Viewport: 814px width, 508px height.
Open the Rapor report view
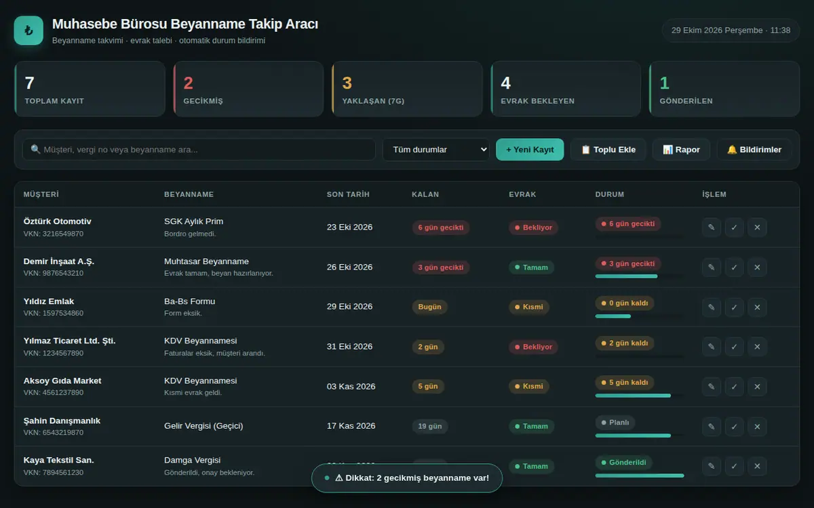point(681,150)
